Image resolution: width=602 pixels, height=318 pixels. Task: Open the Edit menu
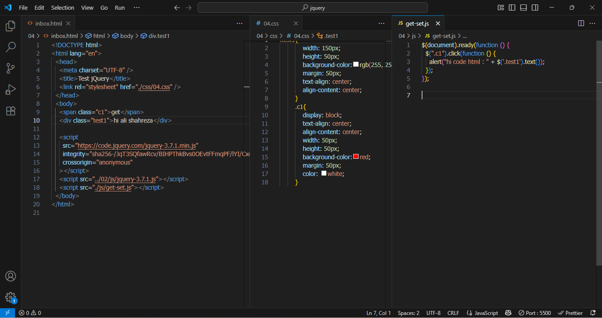(39, 7)
